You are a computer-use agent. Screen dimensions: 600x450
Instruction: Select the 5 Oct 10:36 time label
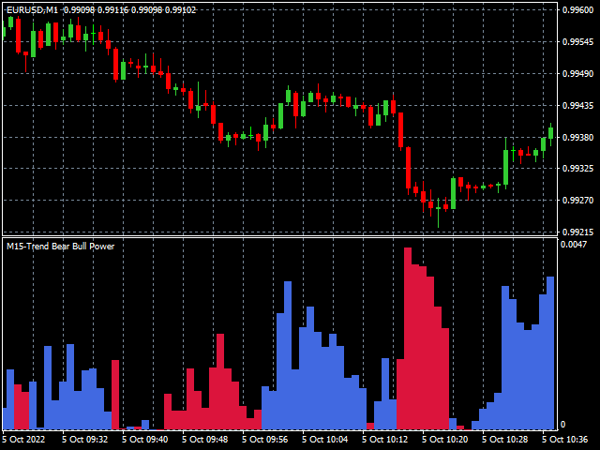564,439
